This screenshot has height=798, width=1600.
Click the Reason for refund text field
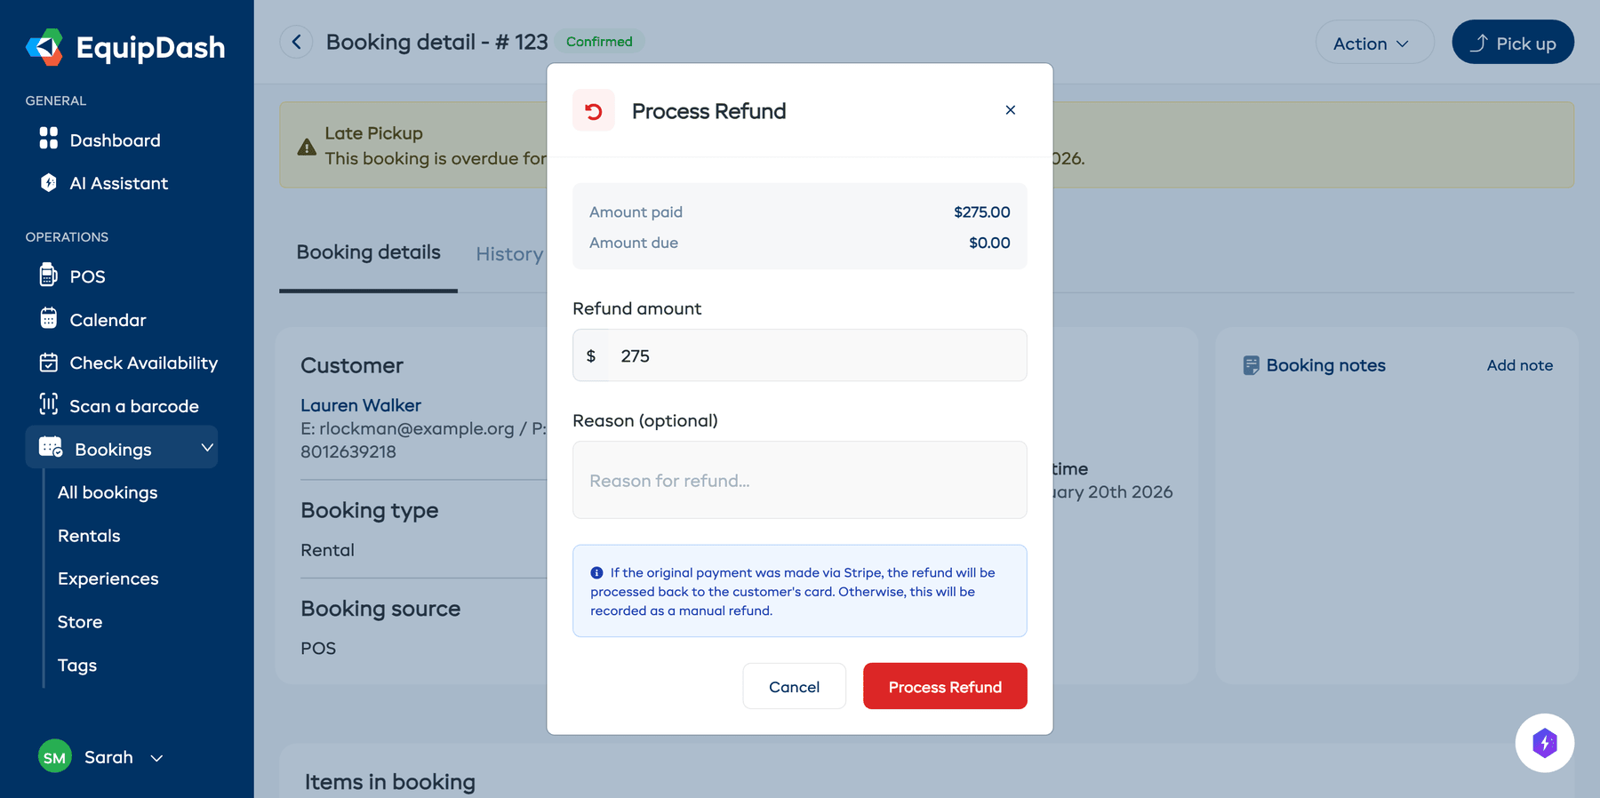(798, 480)
